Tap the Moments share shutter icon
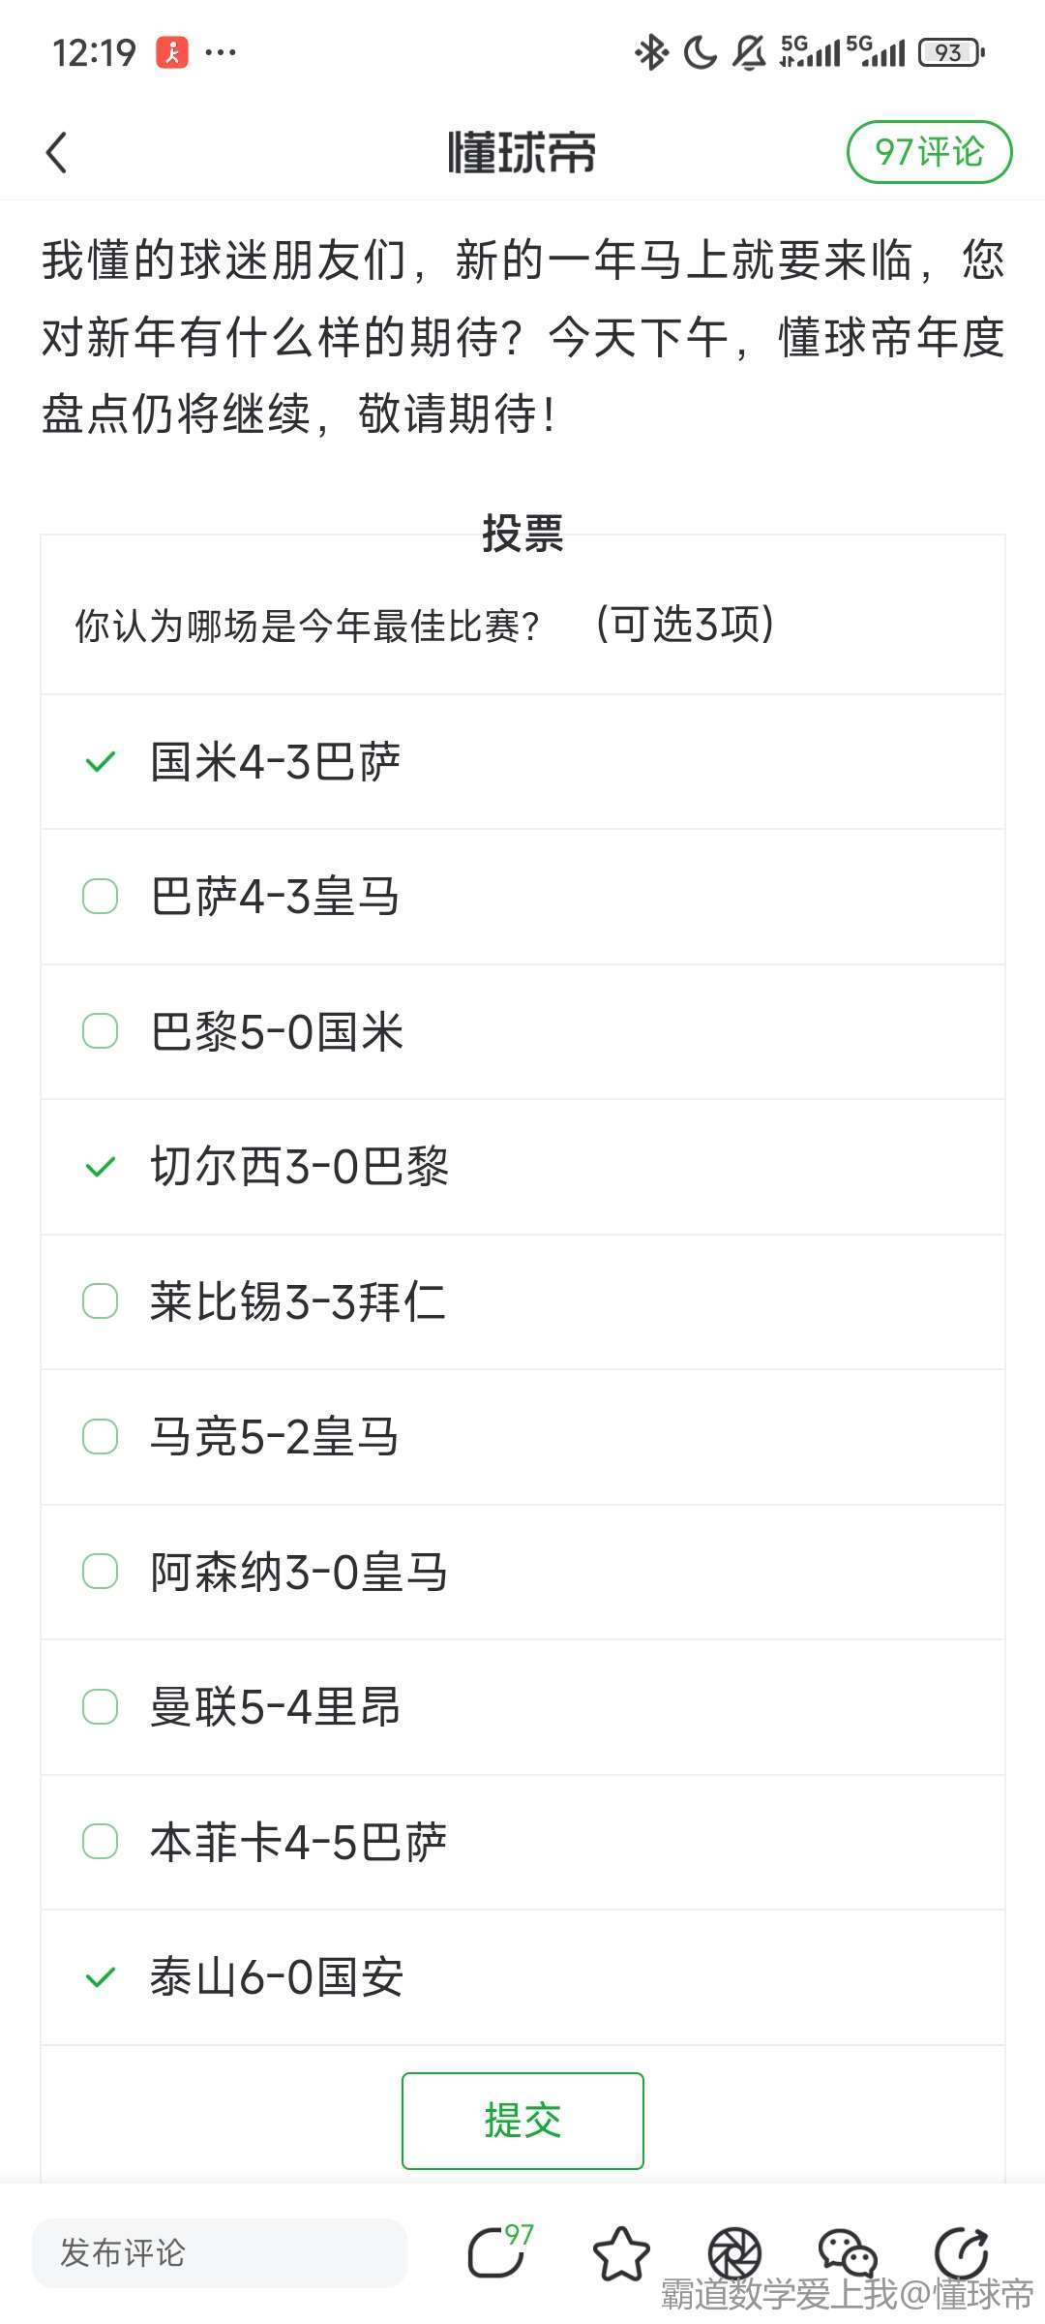 (x=734, y=2252)
